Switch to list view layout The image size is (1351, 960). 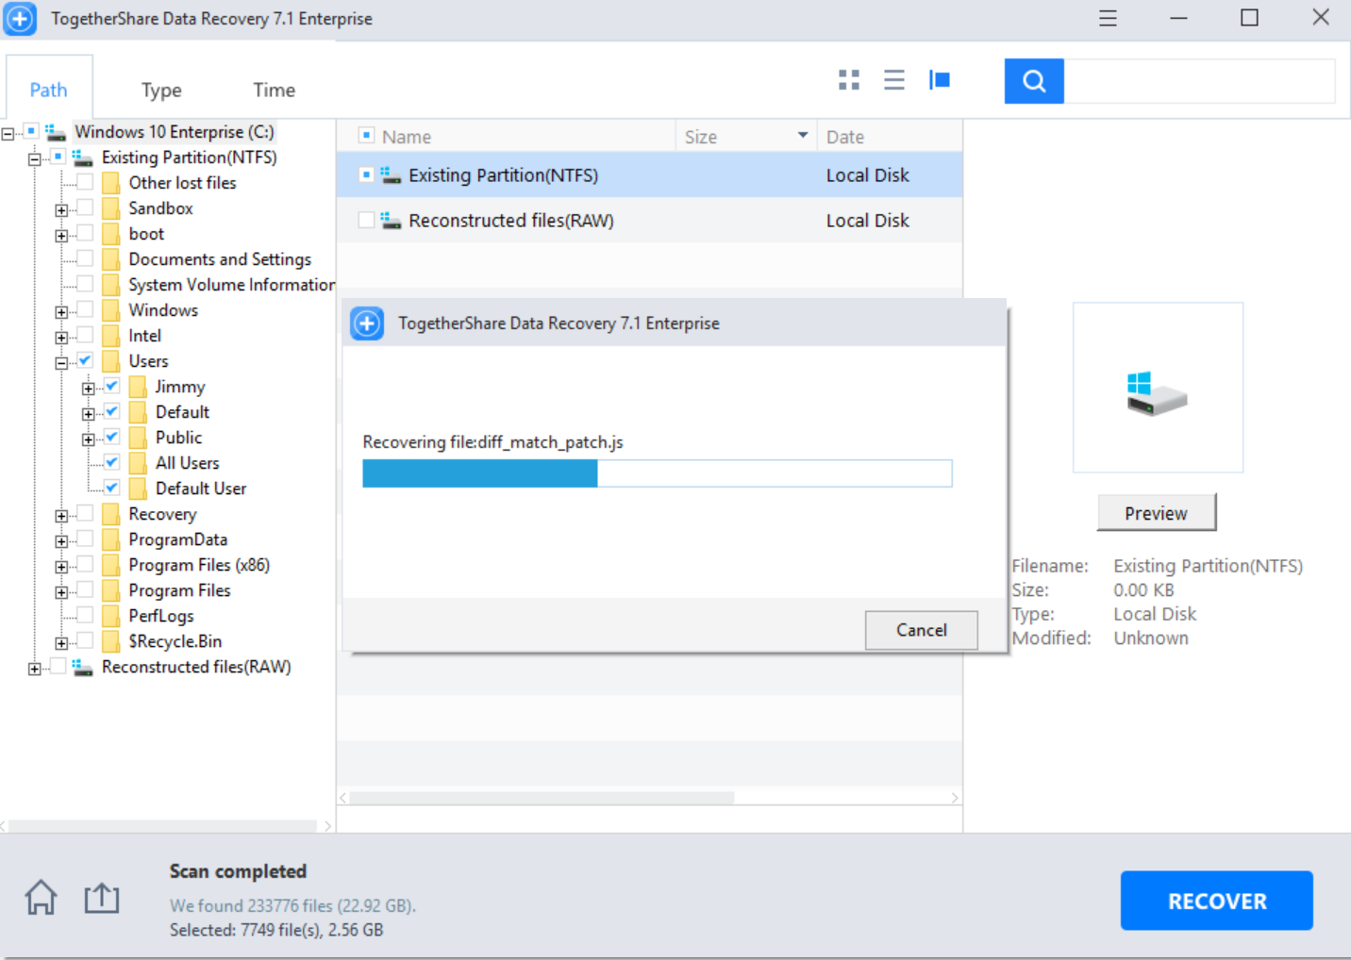pos(894,80)
